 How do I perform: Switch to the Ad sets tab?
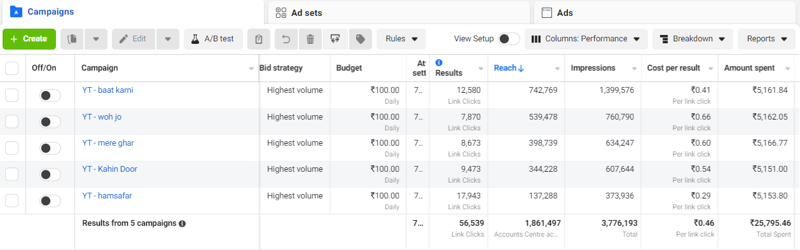click(399, 12)
